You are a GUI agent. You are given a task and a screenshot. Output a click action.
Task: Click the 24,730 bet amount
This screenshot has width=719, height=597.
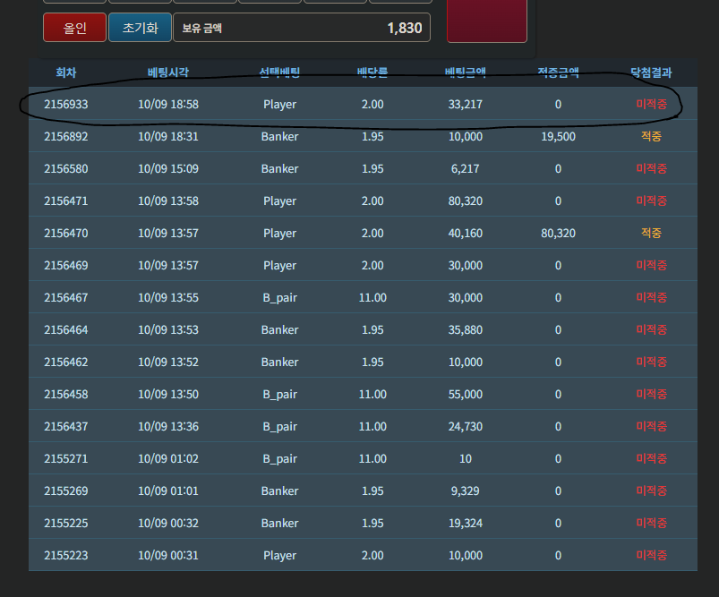466,426
